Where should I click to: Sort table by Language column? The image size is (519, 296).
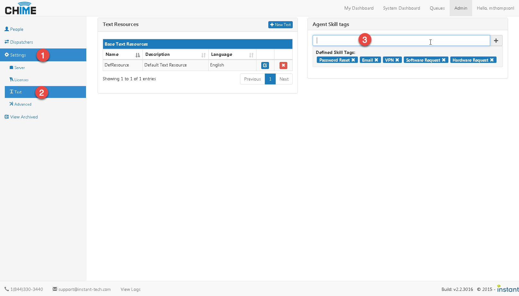[x=232, y=55]
